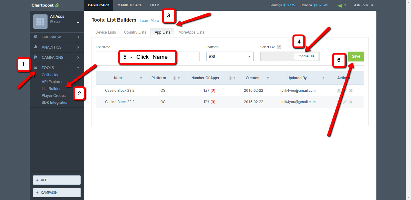Click the Learn More link
Viewport: 411px width, 200px height.
click(149, 21)
